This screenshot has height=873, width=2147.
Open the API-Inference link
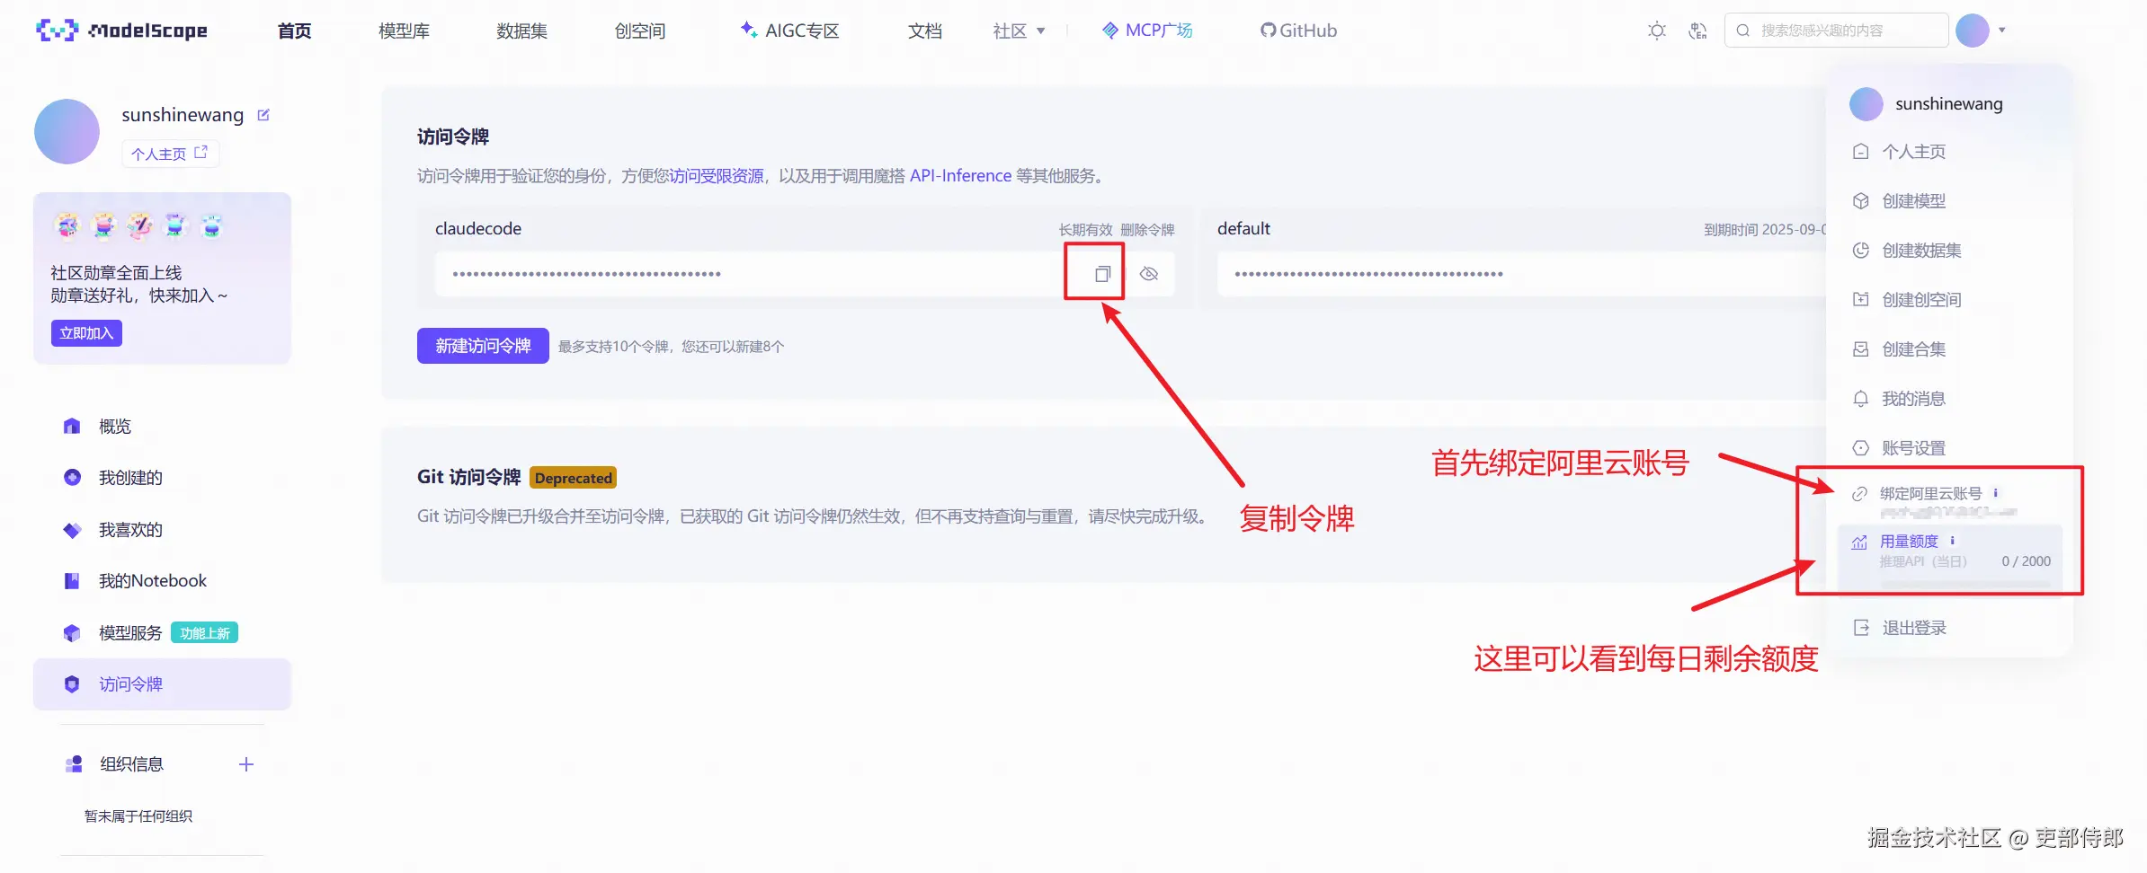point(960,176)
